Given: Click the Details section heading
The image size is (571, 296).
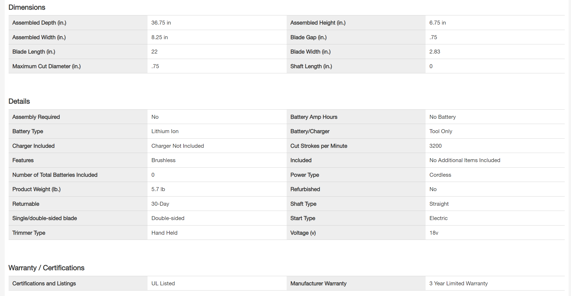Looking at the screenshot, I should [19, 101].
